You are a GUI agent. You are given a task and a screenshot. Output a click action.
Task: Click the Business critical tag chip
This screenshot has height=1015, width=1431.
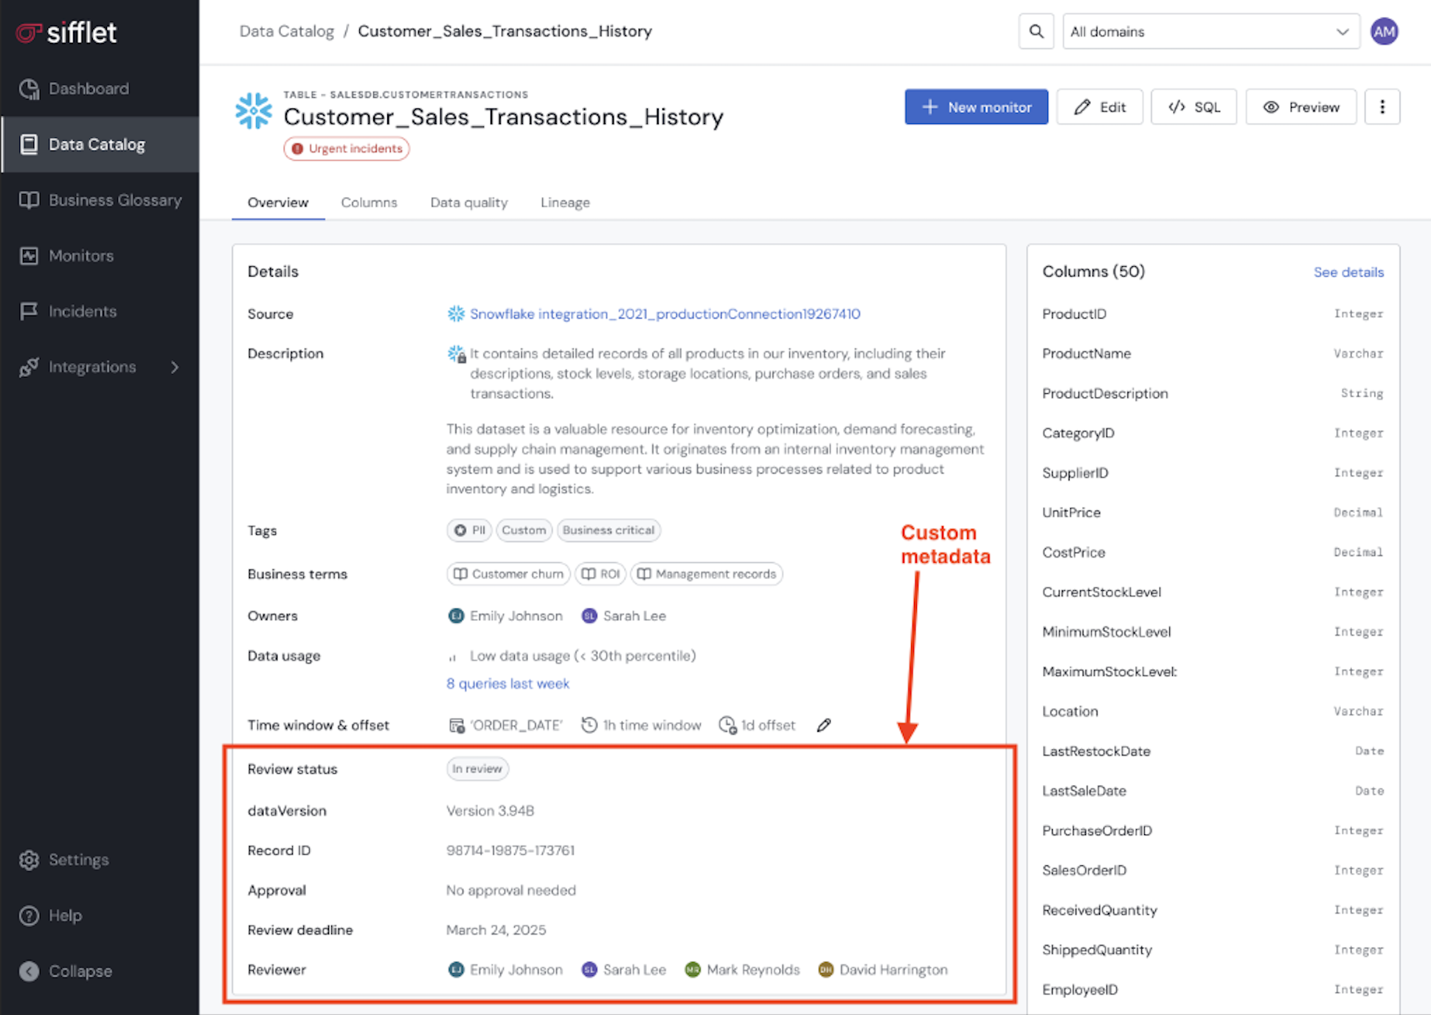[609, 530]
